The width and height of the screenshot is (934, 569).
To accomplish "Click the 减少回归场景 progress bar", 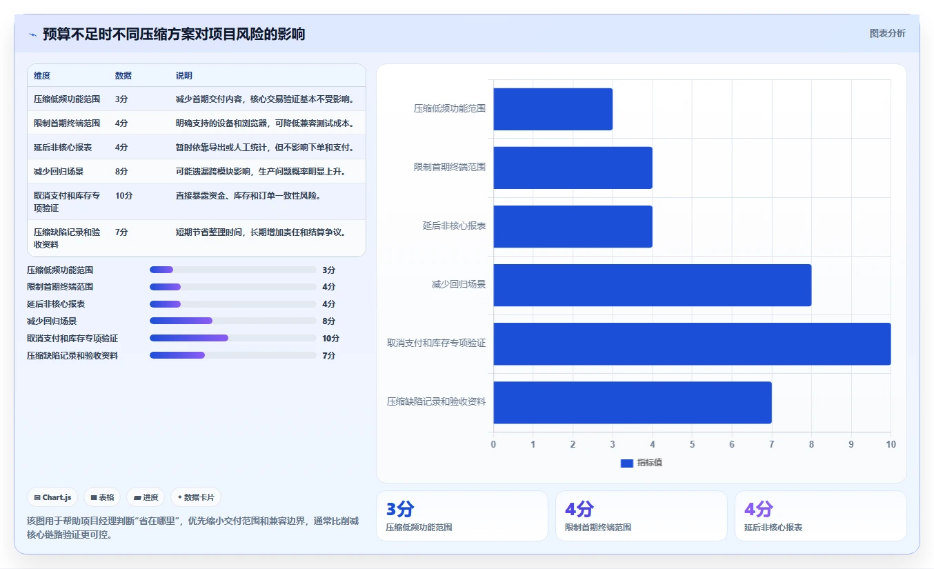I will point(232,321).
